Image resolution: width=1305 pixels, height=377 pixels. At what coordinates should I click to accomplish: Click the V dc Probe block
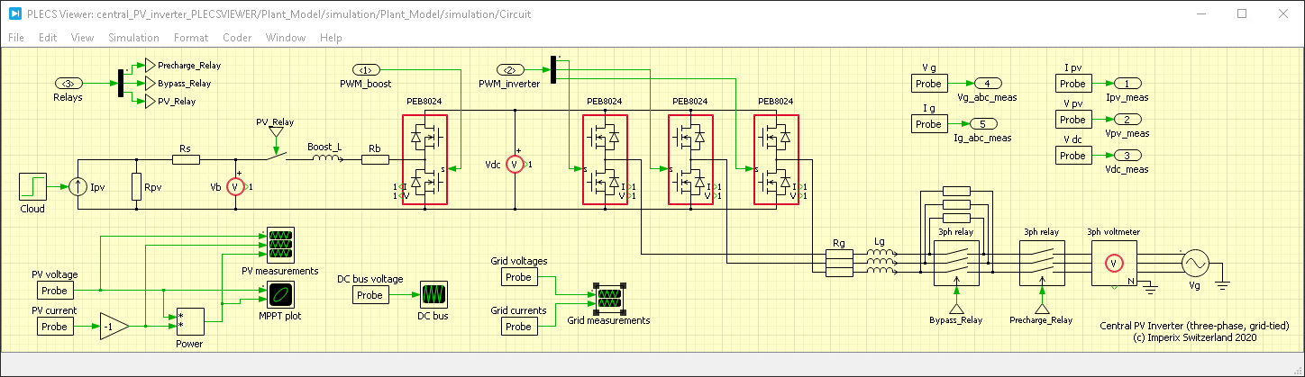click(1072, 156)
